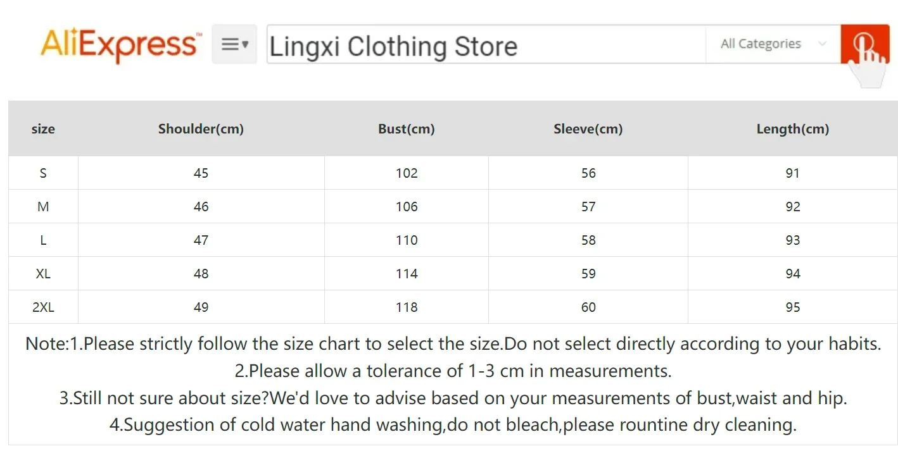This screenshot has height=451, width=898.
Task: Click the bust value 110 for size L
Action: click(x=407, y=240)
